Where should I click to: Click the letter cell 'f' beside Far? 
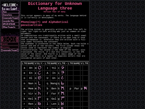48,94
